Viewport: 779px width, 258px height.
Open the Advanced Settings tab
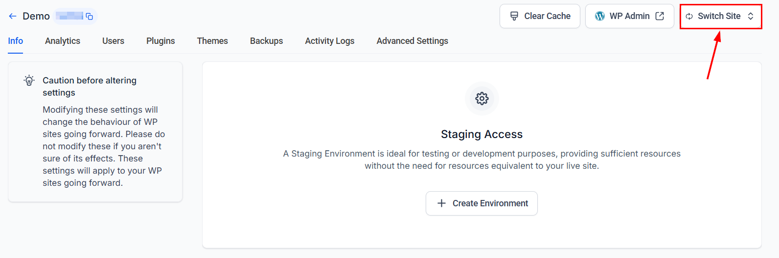[x=412, y=41]
